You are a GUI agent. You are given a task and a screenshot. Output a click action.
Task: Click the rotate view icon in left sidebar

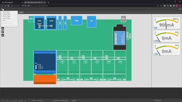click(3, 32)
